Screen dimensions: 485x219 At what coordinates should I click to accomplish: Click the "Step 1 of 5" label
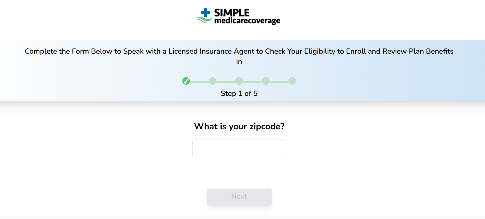239,94
